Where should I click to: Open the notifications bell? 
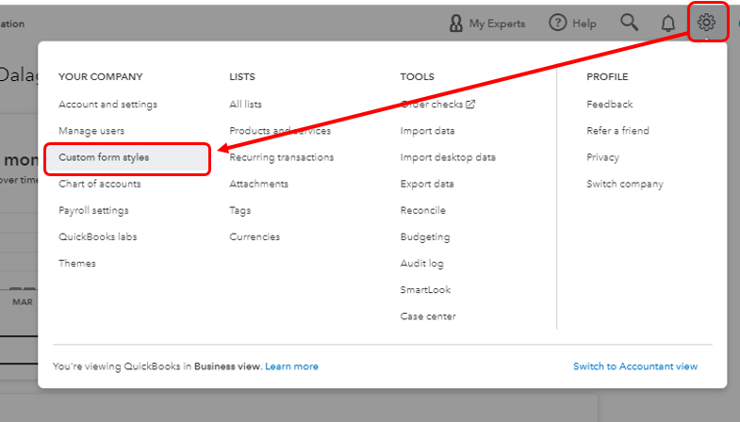pyautogui.click(x=668, y=23)
